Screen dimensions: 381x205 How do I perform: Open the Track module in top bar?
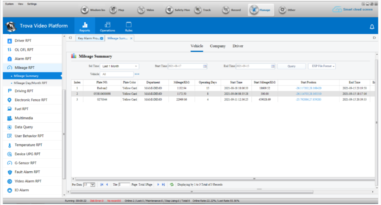coord(203,10)
